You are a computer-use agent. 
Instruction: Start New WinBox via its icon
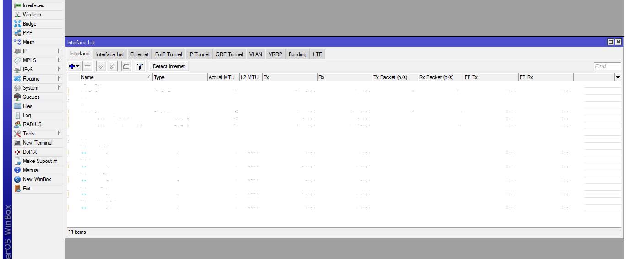[x=17, y=179]
